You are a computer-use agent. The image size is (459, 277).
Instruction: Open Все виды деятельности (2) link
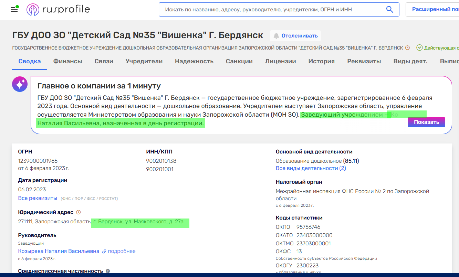pos(311,168)
